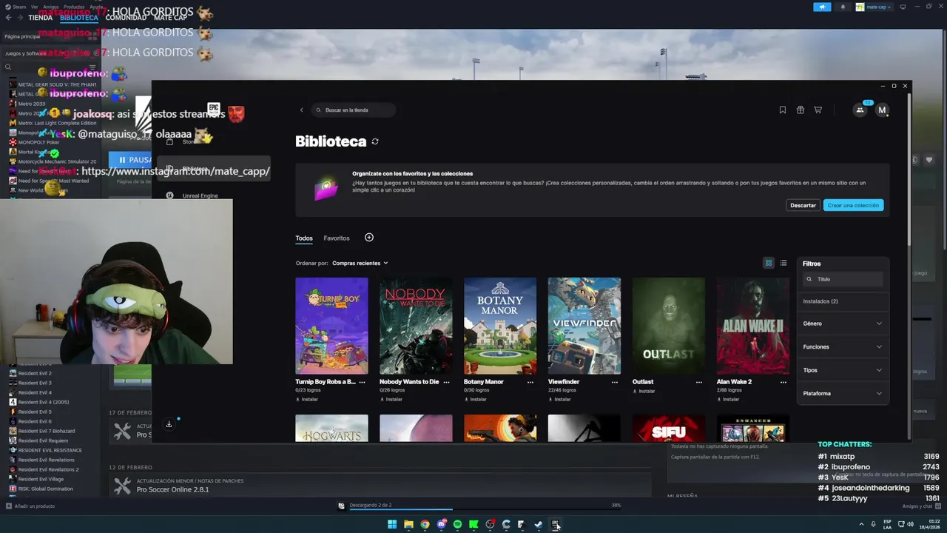Open Unreal Engine in Epic sidebar
The height and width of the screenshot is (533, 947).
(x=200, y=195)
